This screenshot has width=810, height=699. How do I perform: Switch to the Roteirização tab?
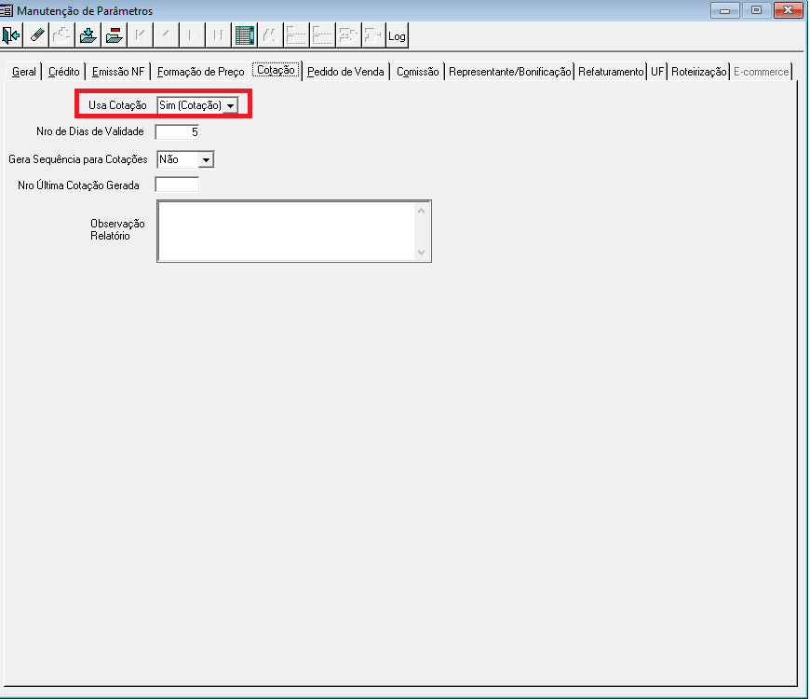tap(699, 72)
